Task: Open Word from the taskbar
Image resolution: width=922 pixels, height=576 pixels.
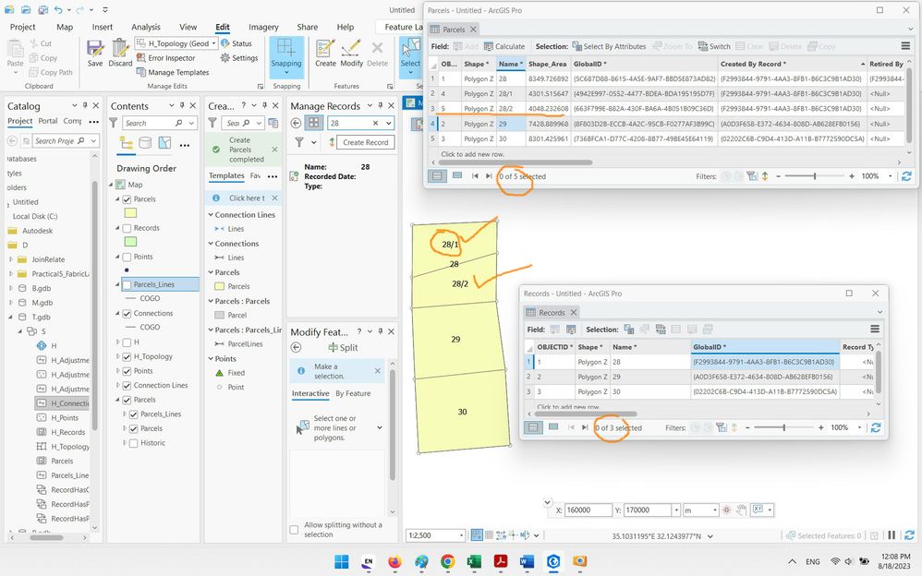Action: (527, 562)
